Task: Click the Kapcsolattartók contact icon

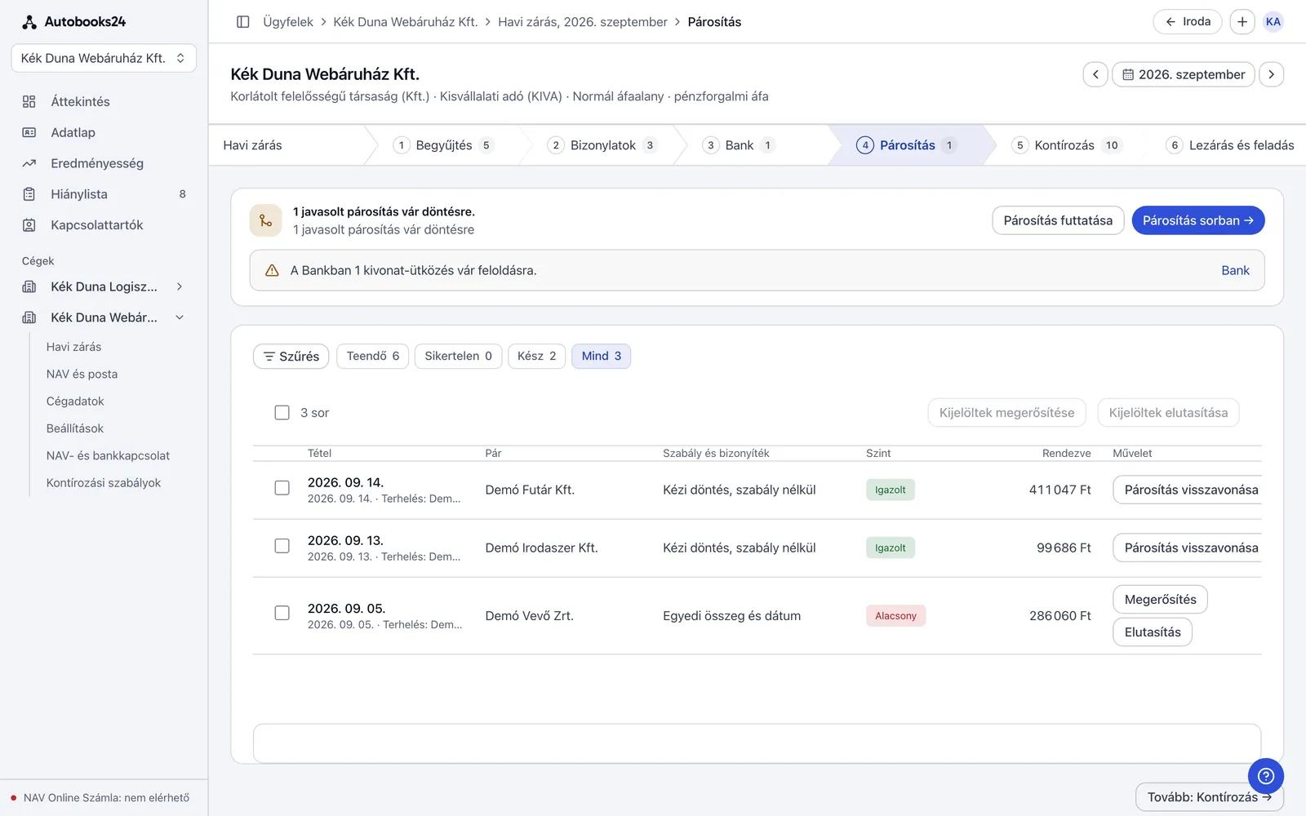Action: pos(29,225)
